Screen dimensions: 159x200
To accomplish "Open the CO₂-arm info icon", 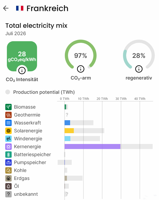I will (x=81, y=69).
